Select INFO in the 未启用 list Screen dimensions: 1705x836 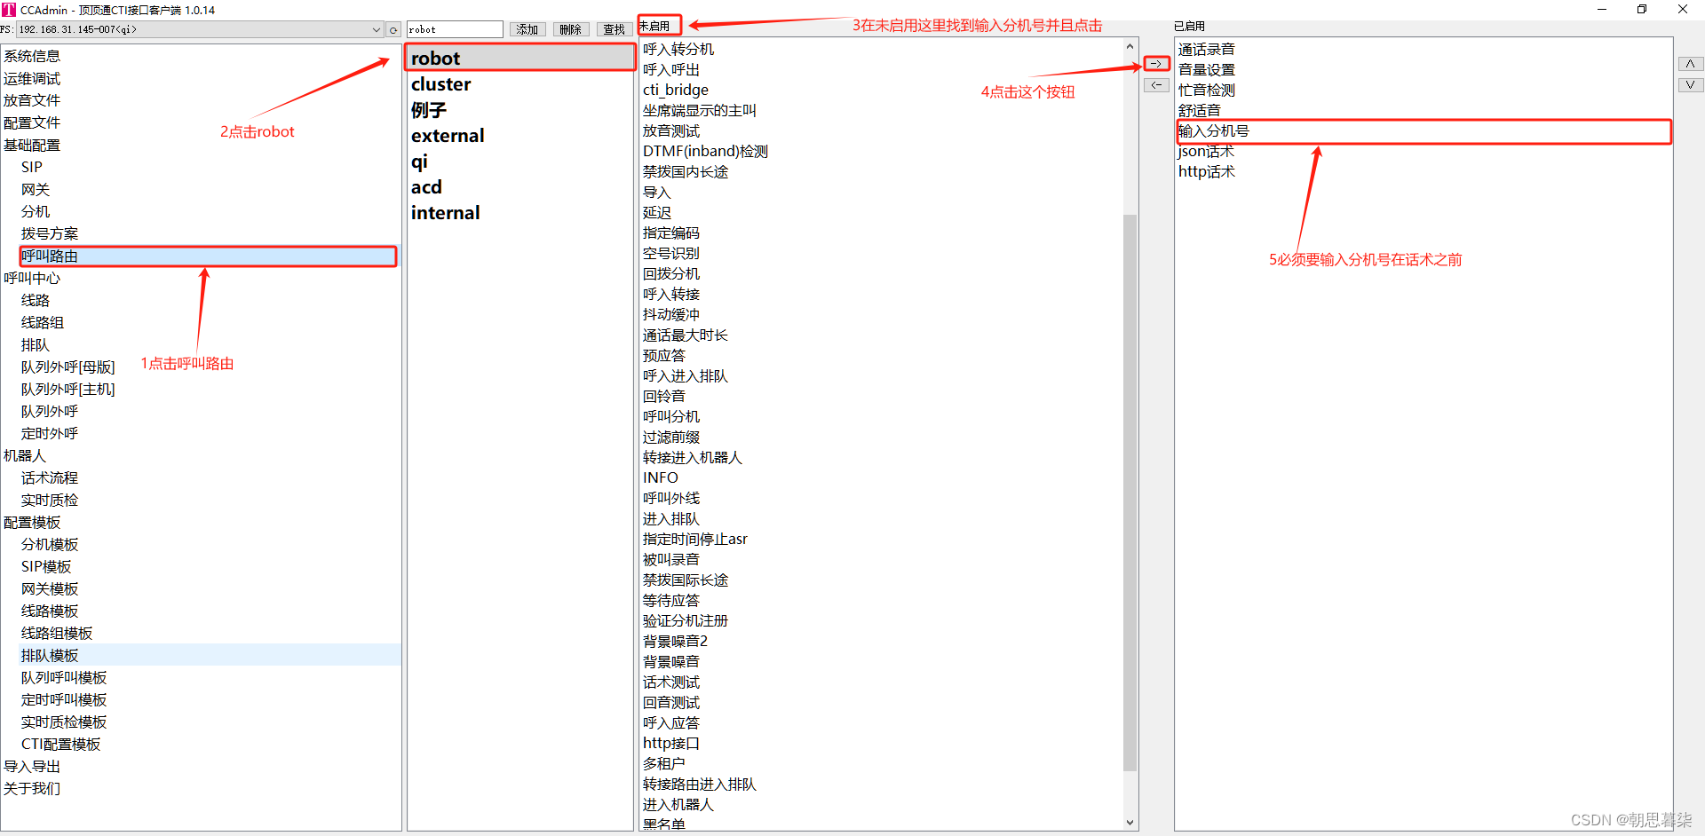click(661, 478)
